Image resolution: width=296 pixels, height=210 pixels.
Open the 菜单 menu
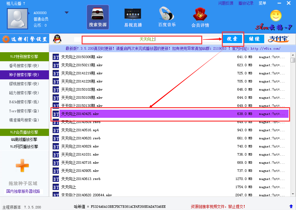tap(262, 3)
